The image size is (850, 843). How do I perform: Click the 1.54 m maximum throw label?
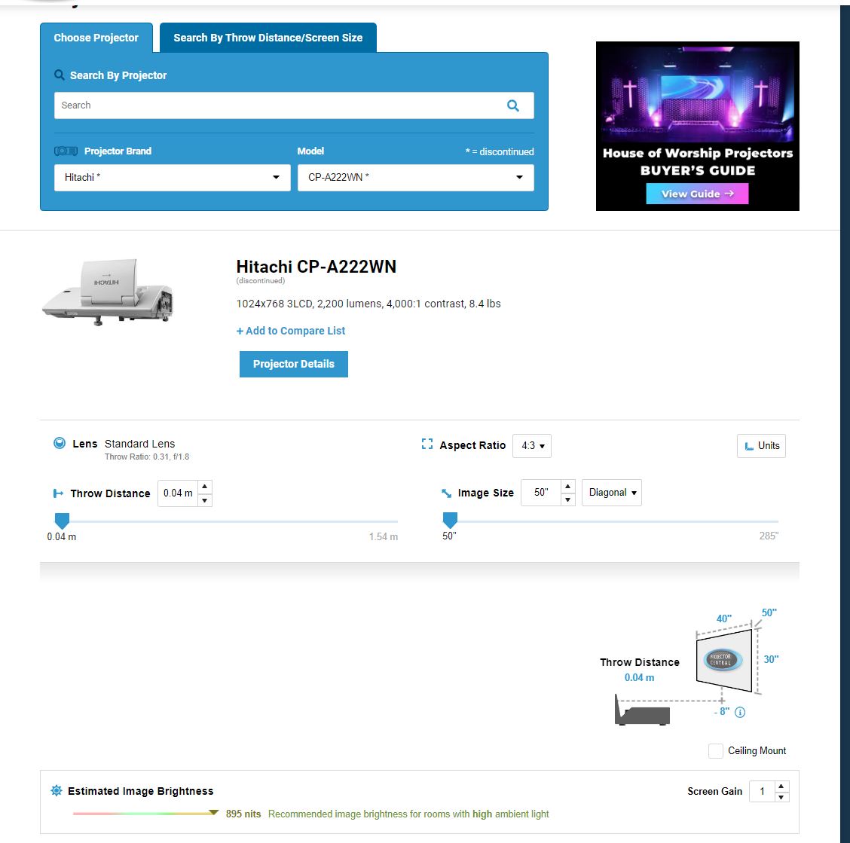click(x=384, y=536)
